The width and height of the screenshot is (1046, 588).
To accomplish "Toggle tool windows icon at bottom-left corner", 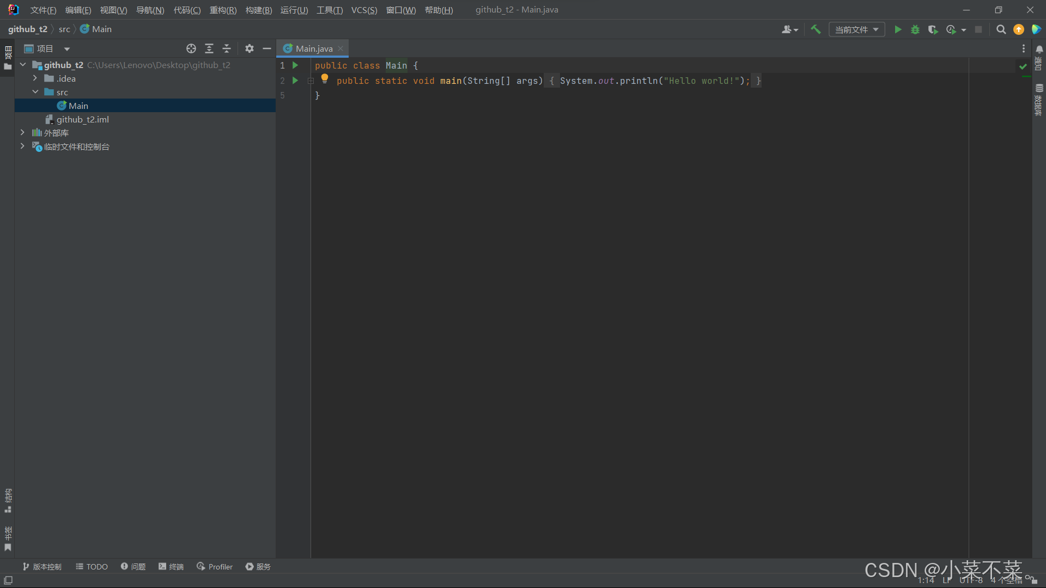I will click(x=8, y=580).
